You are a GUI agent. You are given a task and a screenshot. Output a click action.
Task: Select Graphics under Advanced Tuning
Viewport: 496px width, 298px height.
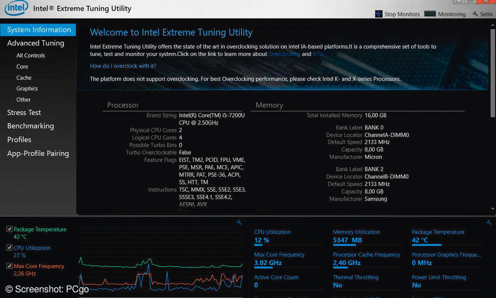[27, 89]
